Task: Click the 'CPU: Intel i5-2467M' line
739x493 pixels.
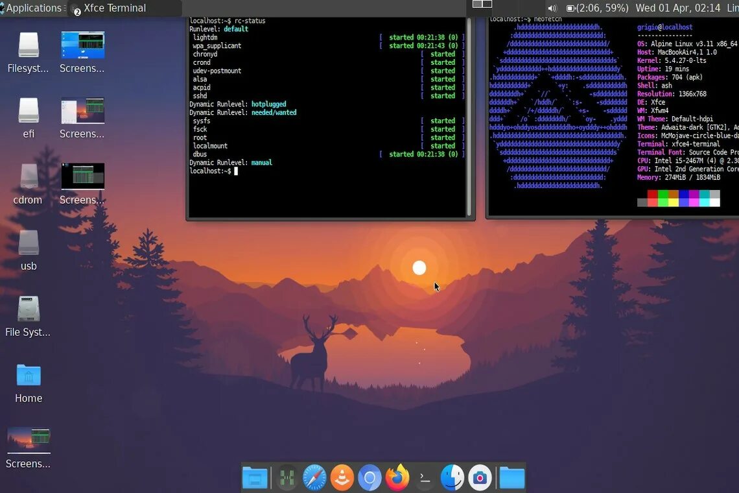Action: click(x=688, y=161)
